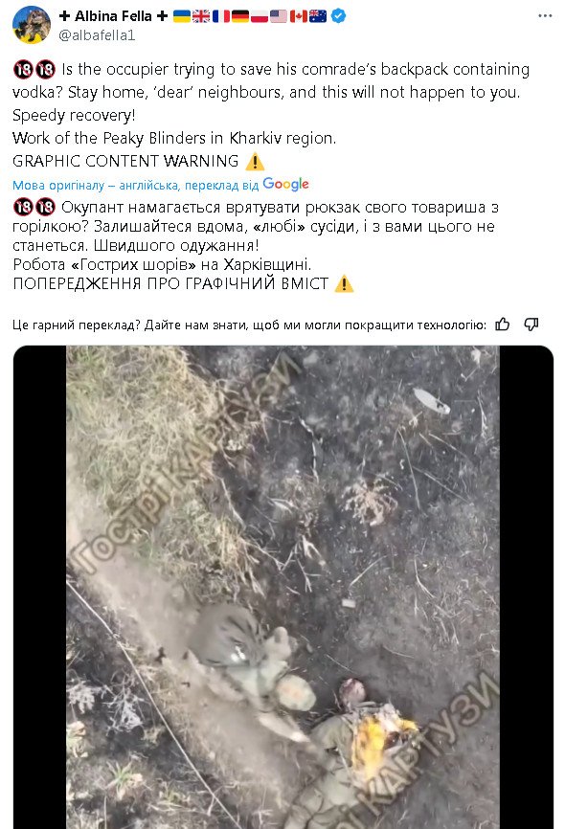Click the Ukrainian flag emoji in name
Viewport: 565px width, 829px height.
[181, 16]
